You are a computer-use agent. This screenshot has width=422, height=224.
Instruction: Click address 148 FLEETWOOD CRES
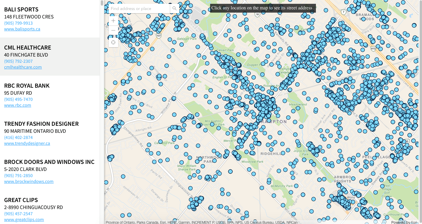29,17
